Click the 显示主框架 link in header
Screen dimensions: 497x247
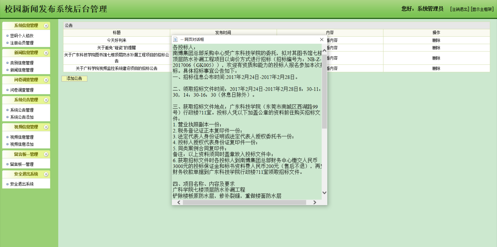(x=482, y=9)
